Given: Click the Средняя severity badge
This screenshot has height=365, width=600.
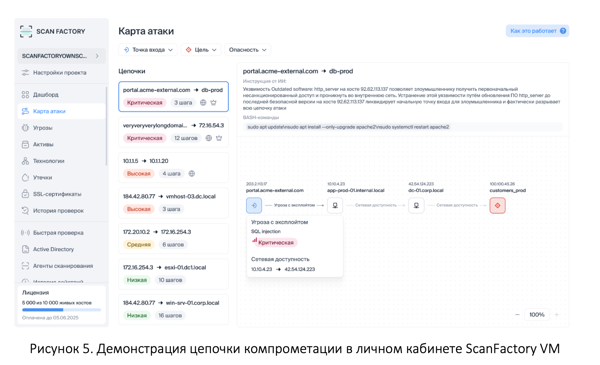Looking at the screenshot, I should tap(139, 245).
